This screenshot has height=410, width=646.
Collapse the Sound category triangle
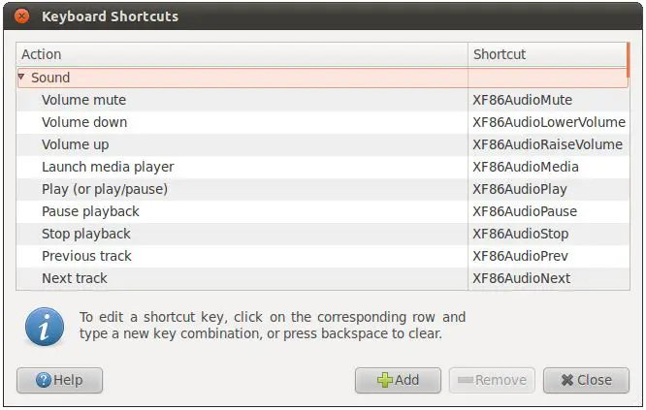pyautogui.click(x=22, y=78)
